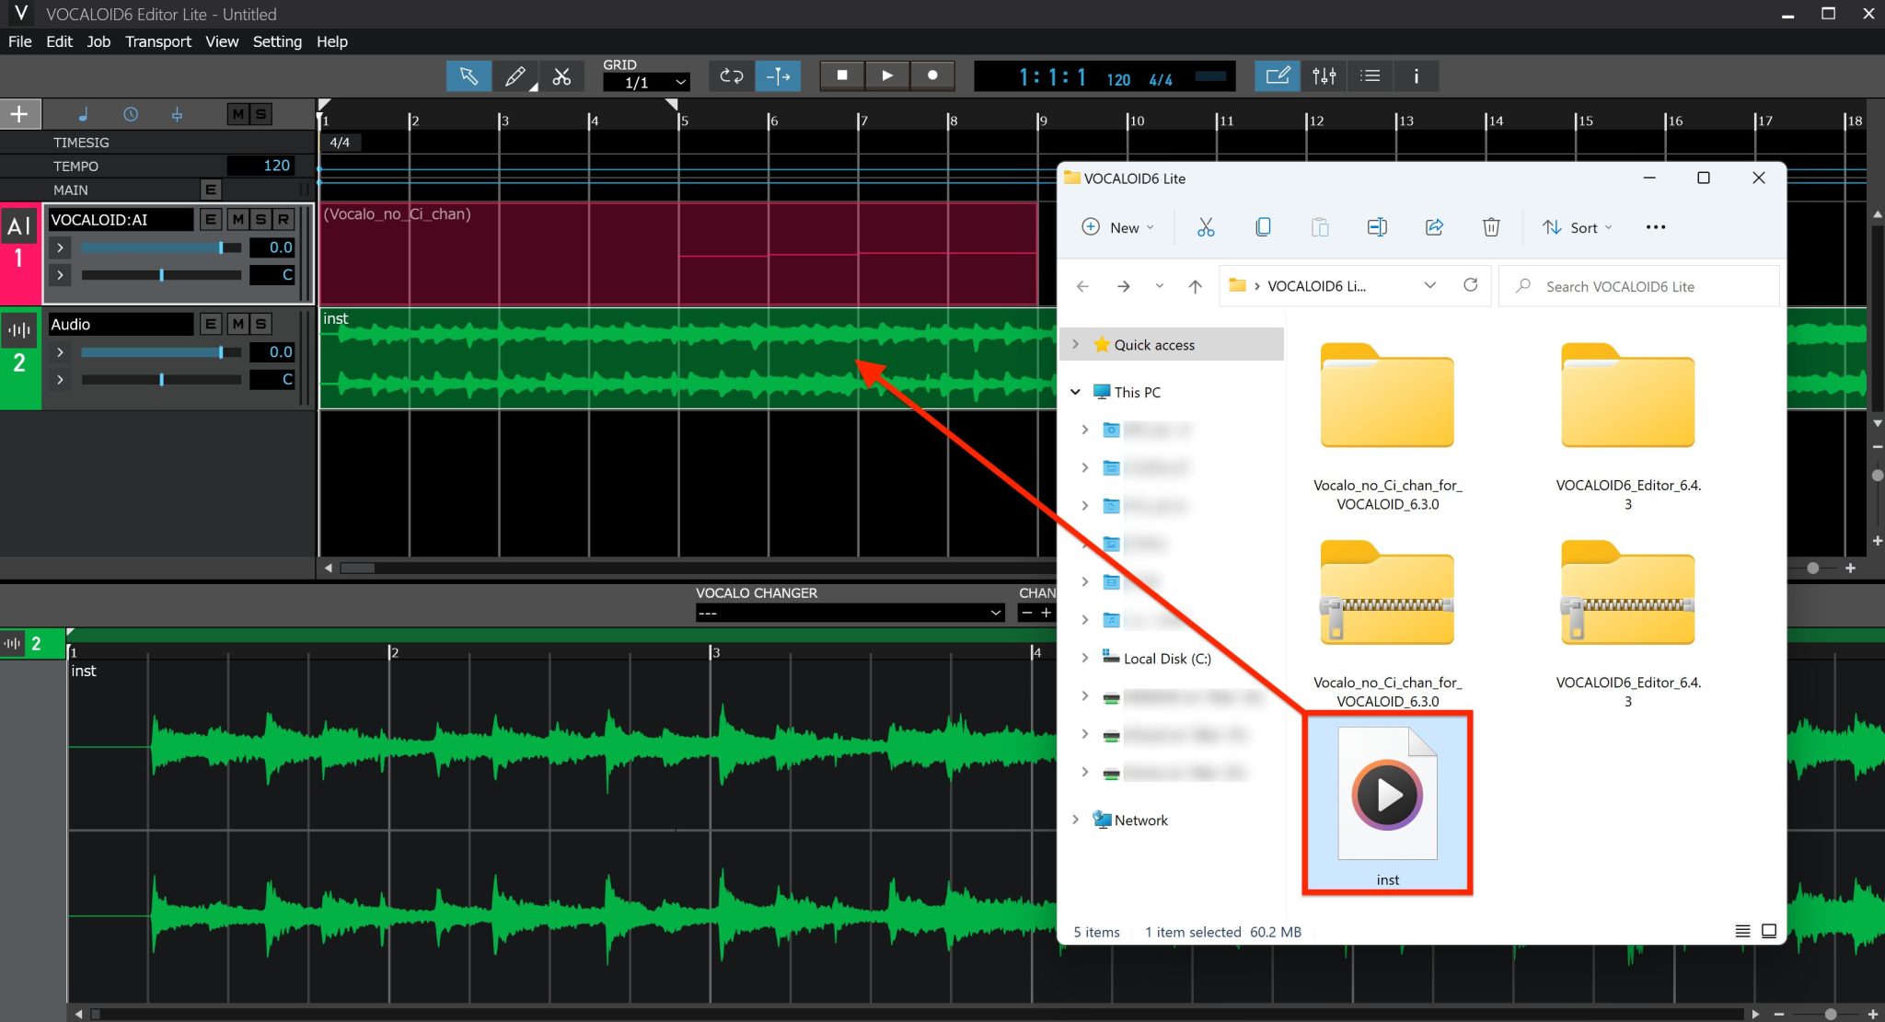Open the Mixer view with faders icon
This screenshot has width=1885, height=1022.
click(1324, 75)
